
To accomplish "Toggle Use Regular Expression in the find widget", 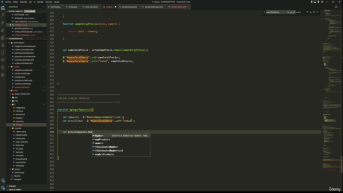I will point(294,12).
